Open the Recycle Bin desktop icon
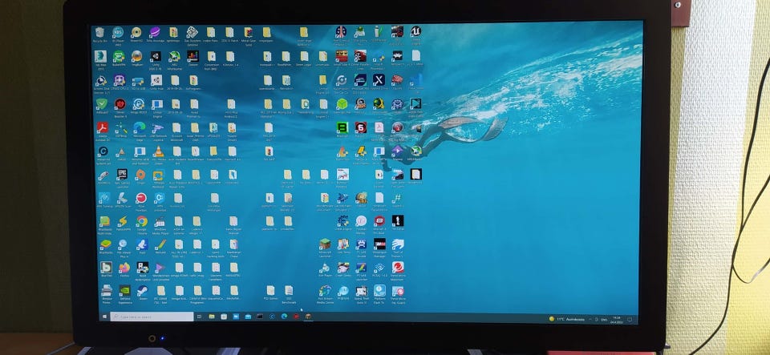Image resolution: width=770 pixels, height=355 pixels. pyautogui.click(x=99, y=33)
